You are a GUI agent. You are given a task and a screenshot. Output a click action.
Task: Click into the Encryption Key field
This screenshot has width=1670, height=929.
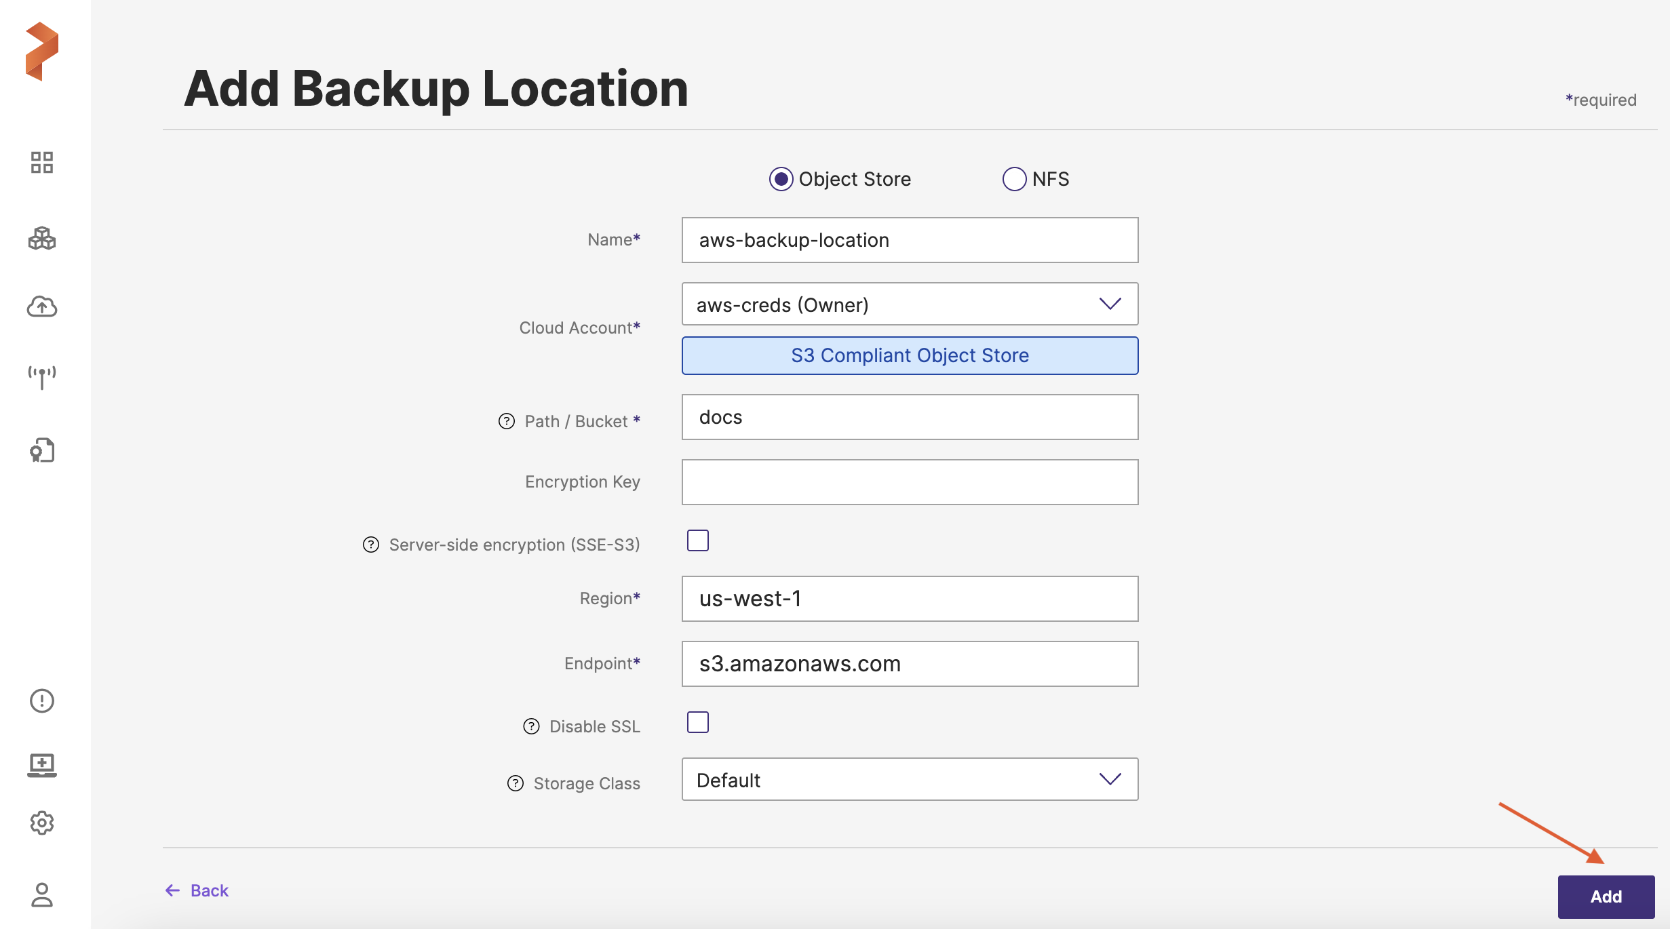coord(910,482)
